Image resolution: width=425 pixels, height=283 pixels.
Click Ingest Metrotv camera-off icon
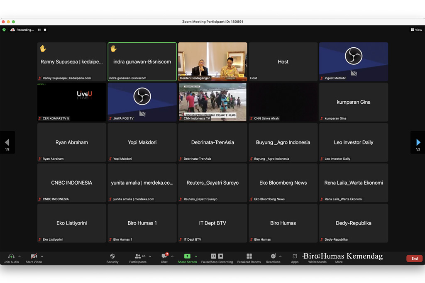click(x=354, y=73)
